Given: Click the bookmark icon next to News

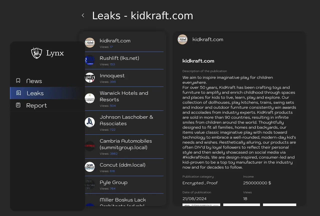Looking at the screenshot, I should pos(18,81).
